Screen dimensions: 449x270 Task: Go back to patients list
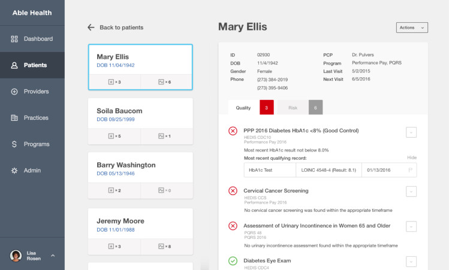click(x=122, y=28)
